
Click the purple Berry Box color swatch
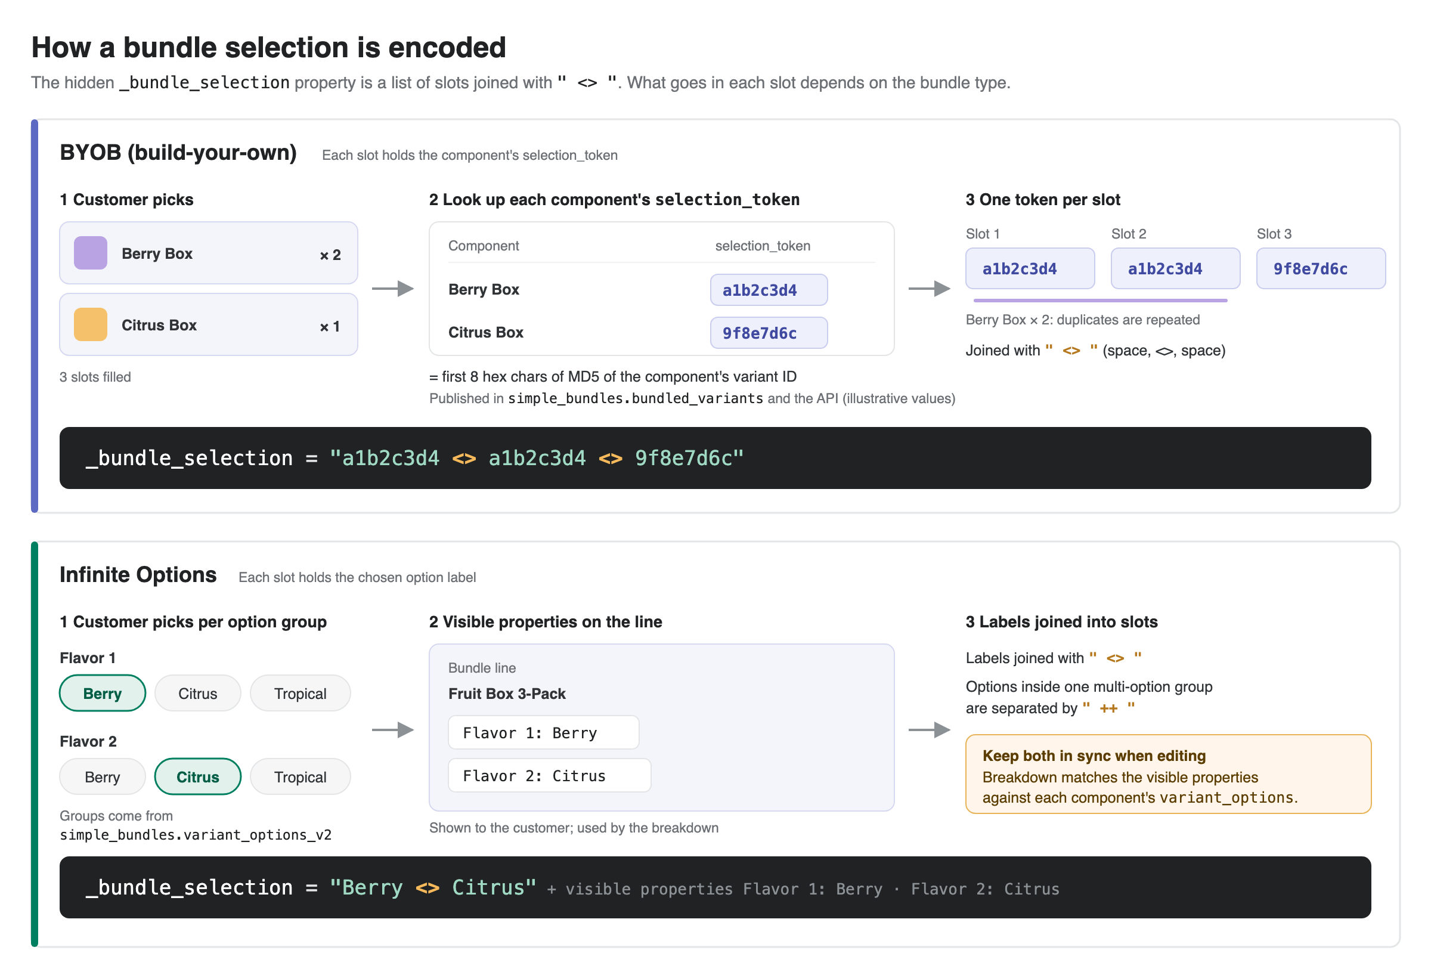click(x=91, y=253)
